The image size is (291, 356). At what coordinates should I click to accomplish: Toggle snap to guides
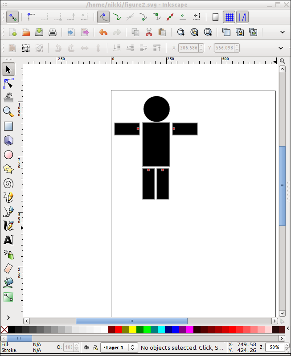pyautogui.click(x=242, y=17)
